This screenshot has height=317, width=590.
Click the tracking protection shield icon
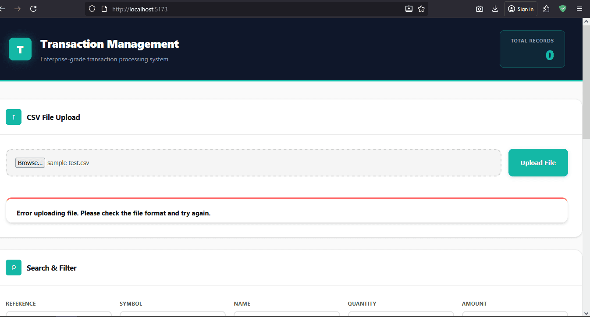[92, 9]
